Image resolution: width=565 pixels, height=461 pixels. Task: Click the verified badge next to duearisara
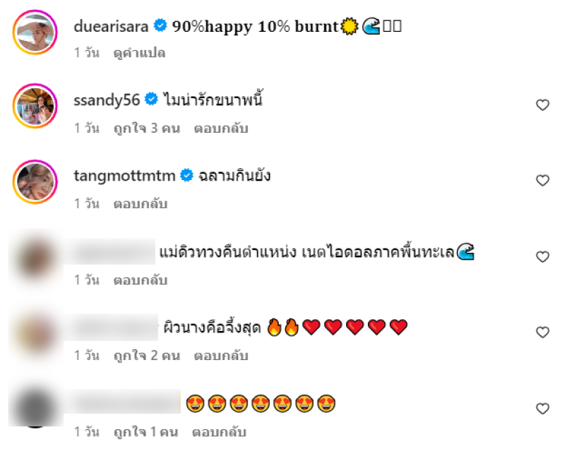pos(160,25)
